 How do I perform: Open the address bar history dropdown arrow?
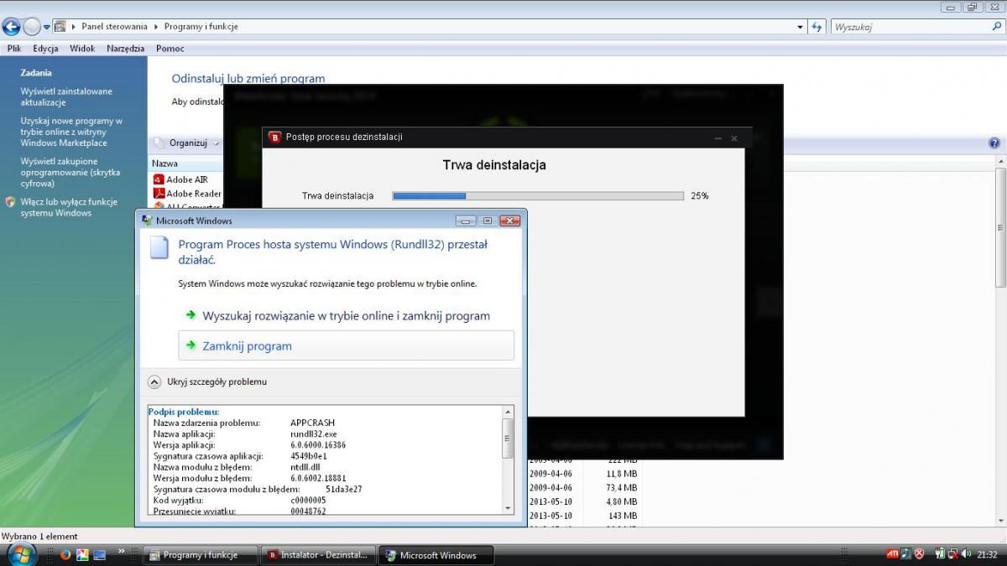pos(801,27)
